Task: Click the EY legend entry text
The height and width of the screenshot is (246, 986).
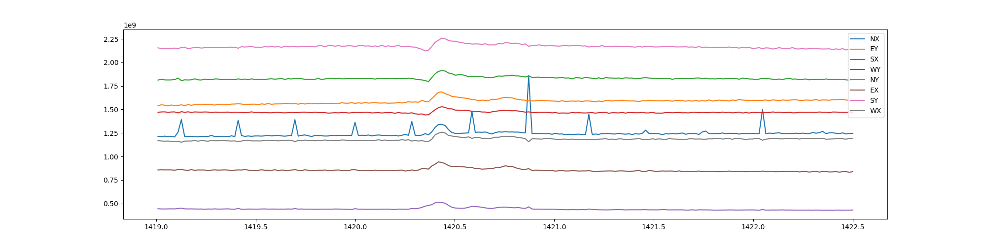Action: tap(874, 49)
